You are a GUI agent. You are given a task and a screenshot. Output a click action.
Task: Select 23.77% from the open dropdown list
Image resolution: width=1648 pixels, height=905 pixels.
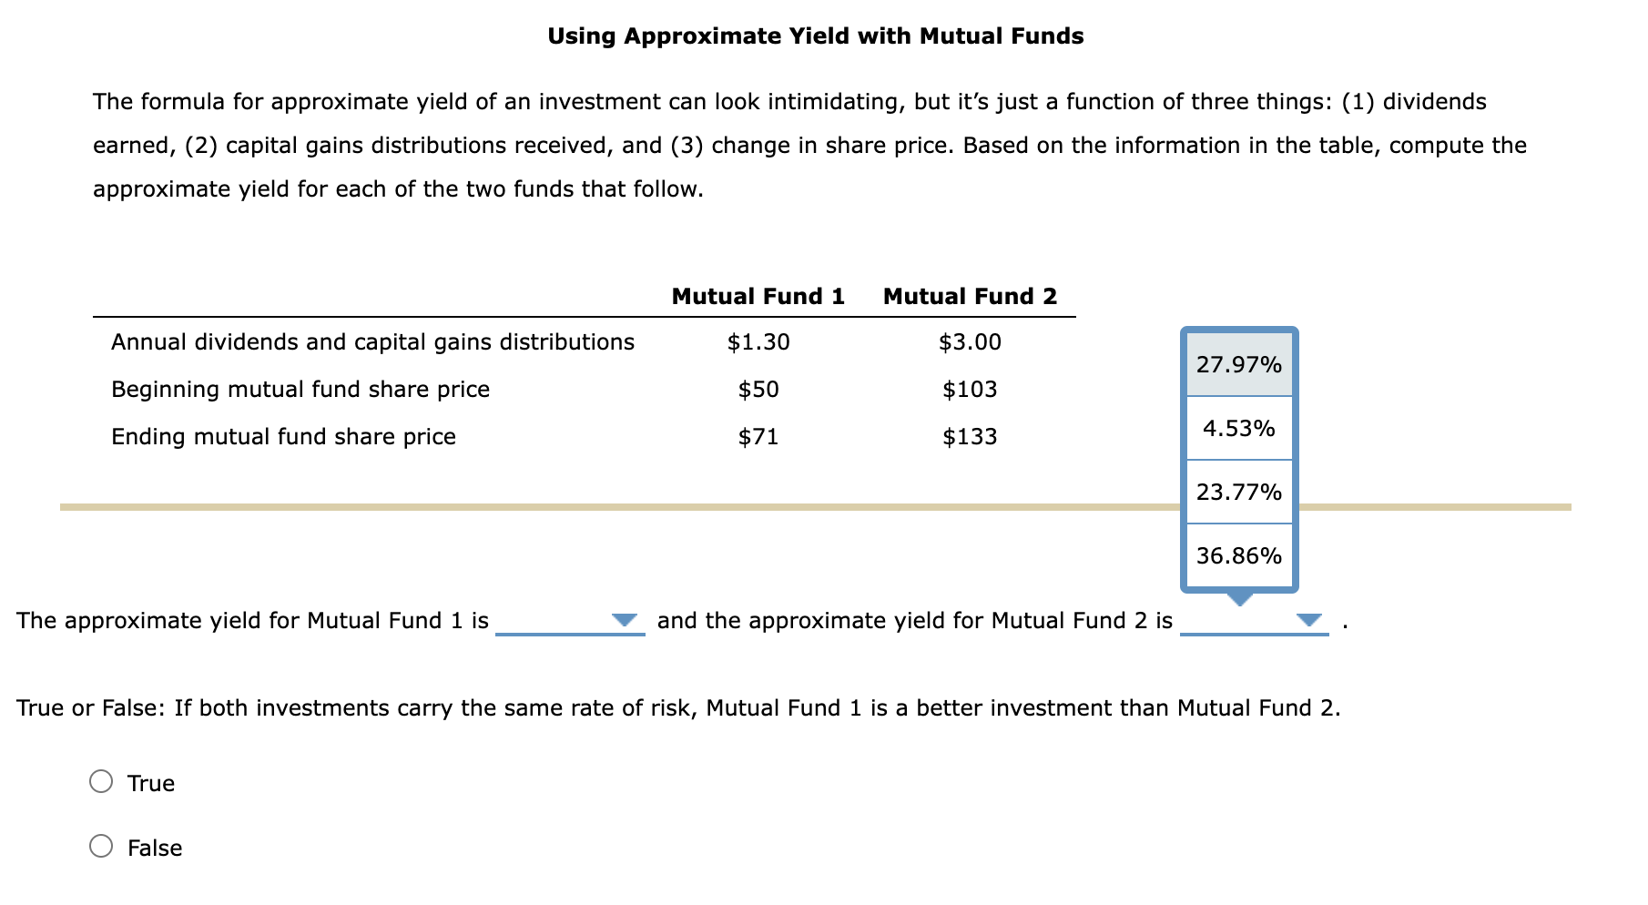1238,493
